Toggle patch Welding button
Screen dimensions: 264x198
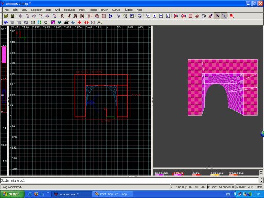click(218, 16)
